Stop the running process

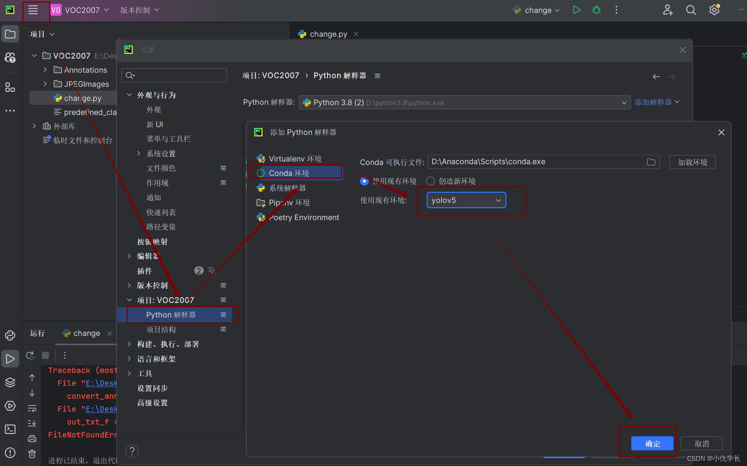click(x=45, y=355)
